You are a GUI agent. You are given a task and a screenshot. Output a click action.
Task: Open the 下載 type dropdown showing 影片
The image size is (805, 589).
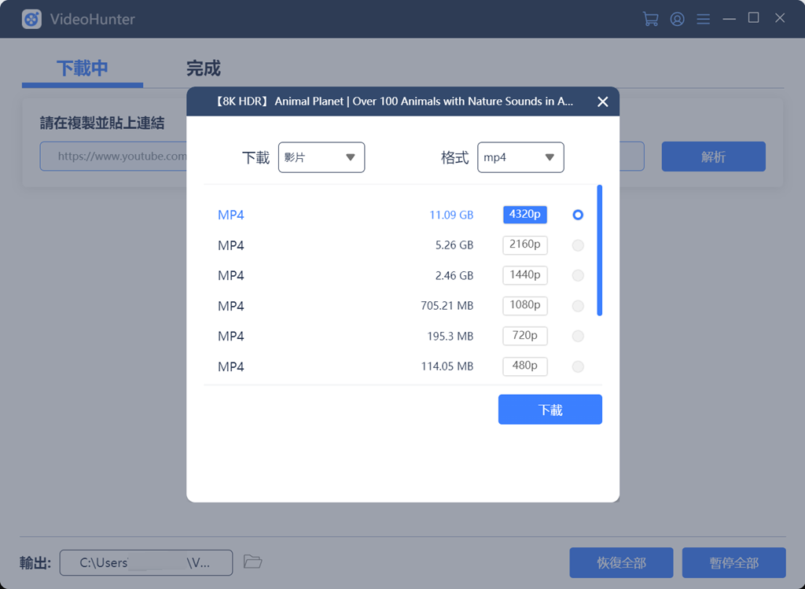(x=322, y=157)
